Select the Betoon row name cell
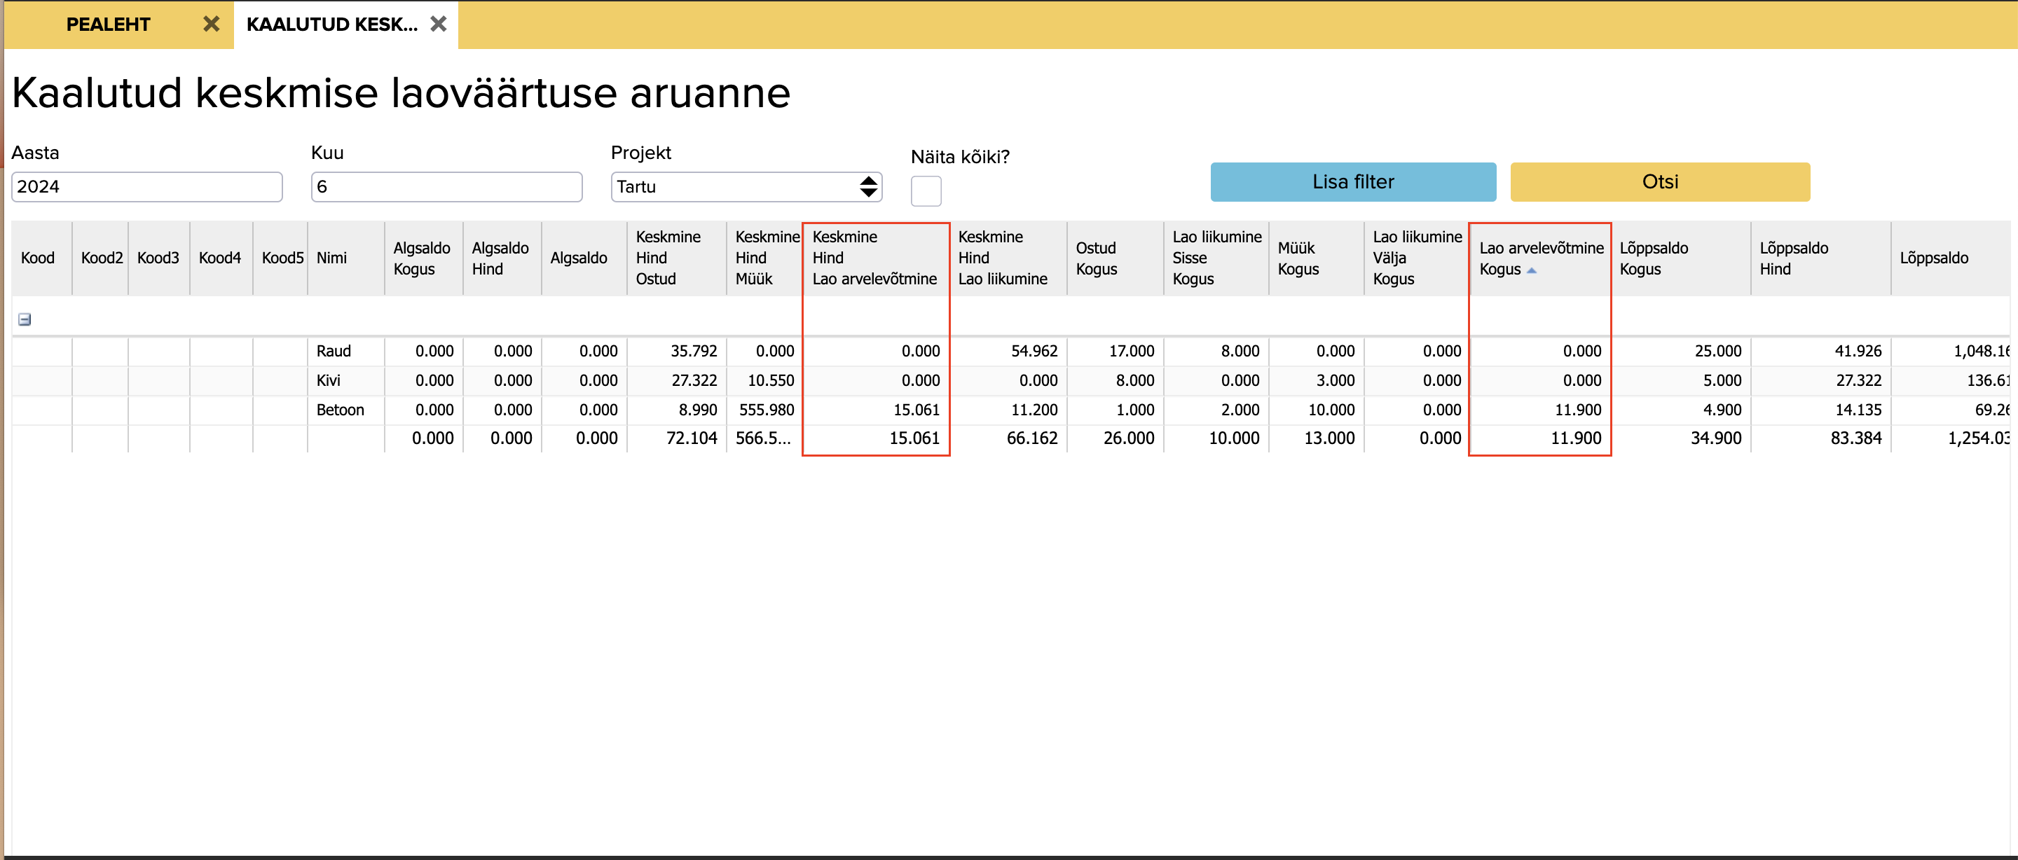 tap(340, 410)
